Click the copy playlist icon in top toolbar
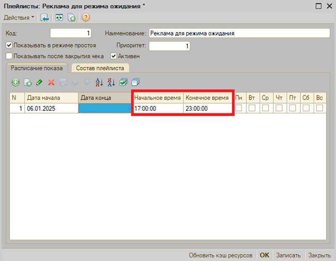Viewport: 336px width, 261px height. tap(71, 18)
